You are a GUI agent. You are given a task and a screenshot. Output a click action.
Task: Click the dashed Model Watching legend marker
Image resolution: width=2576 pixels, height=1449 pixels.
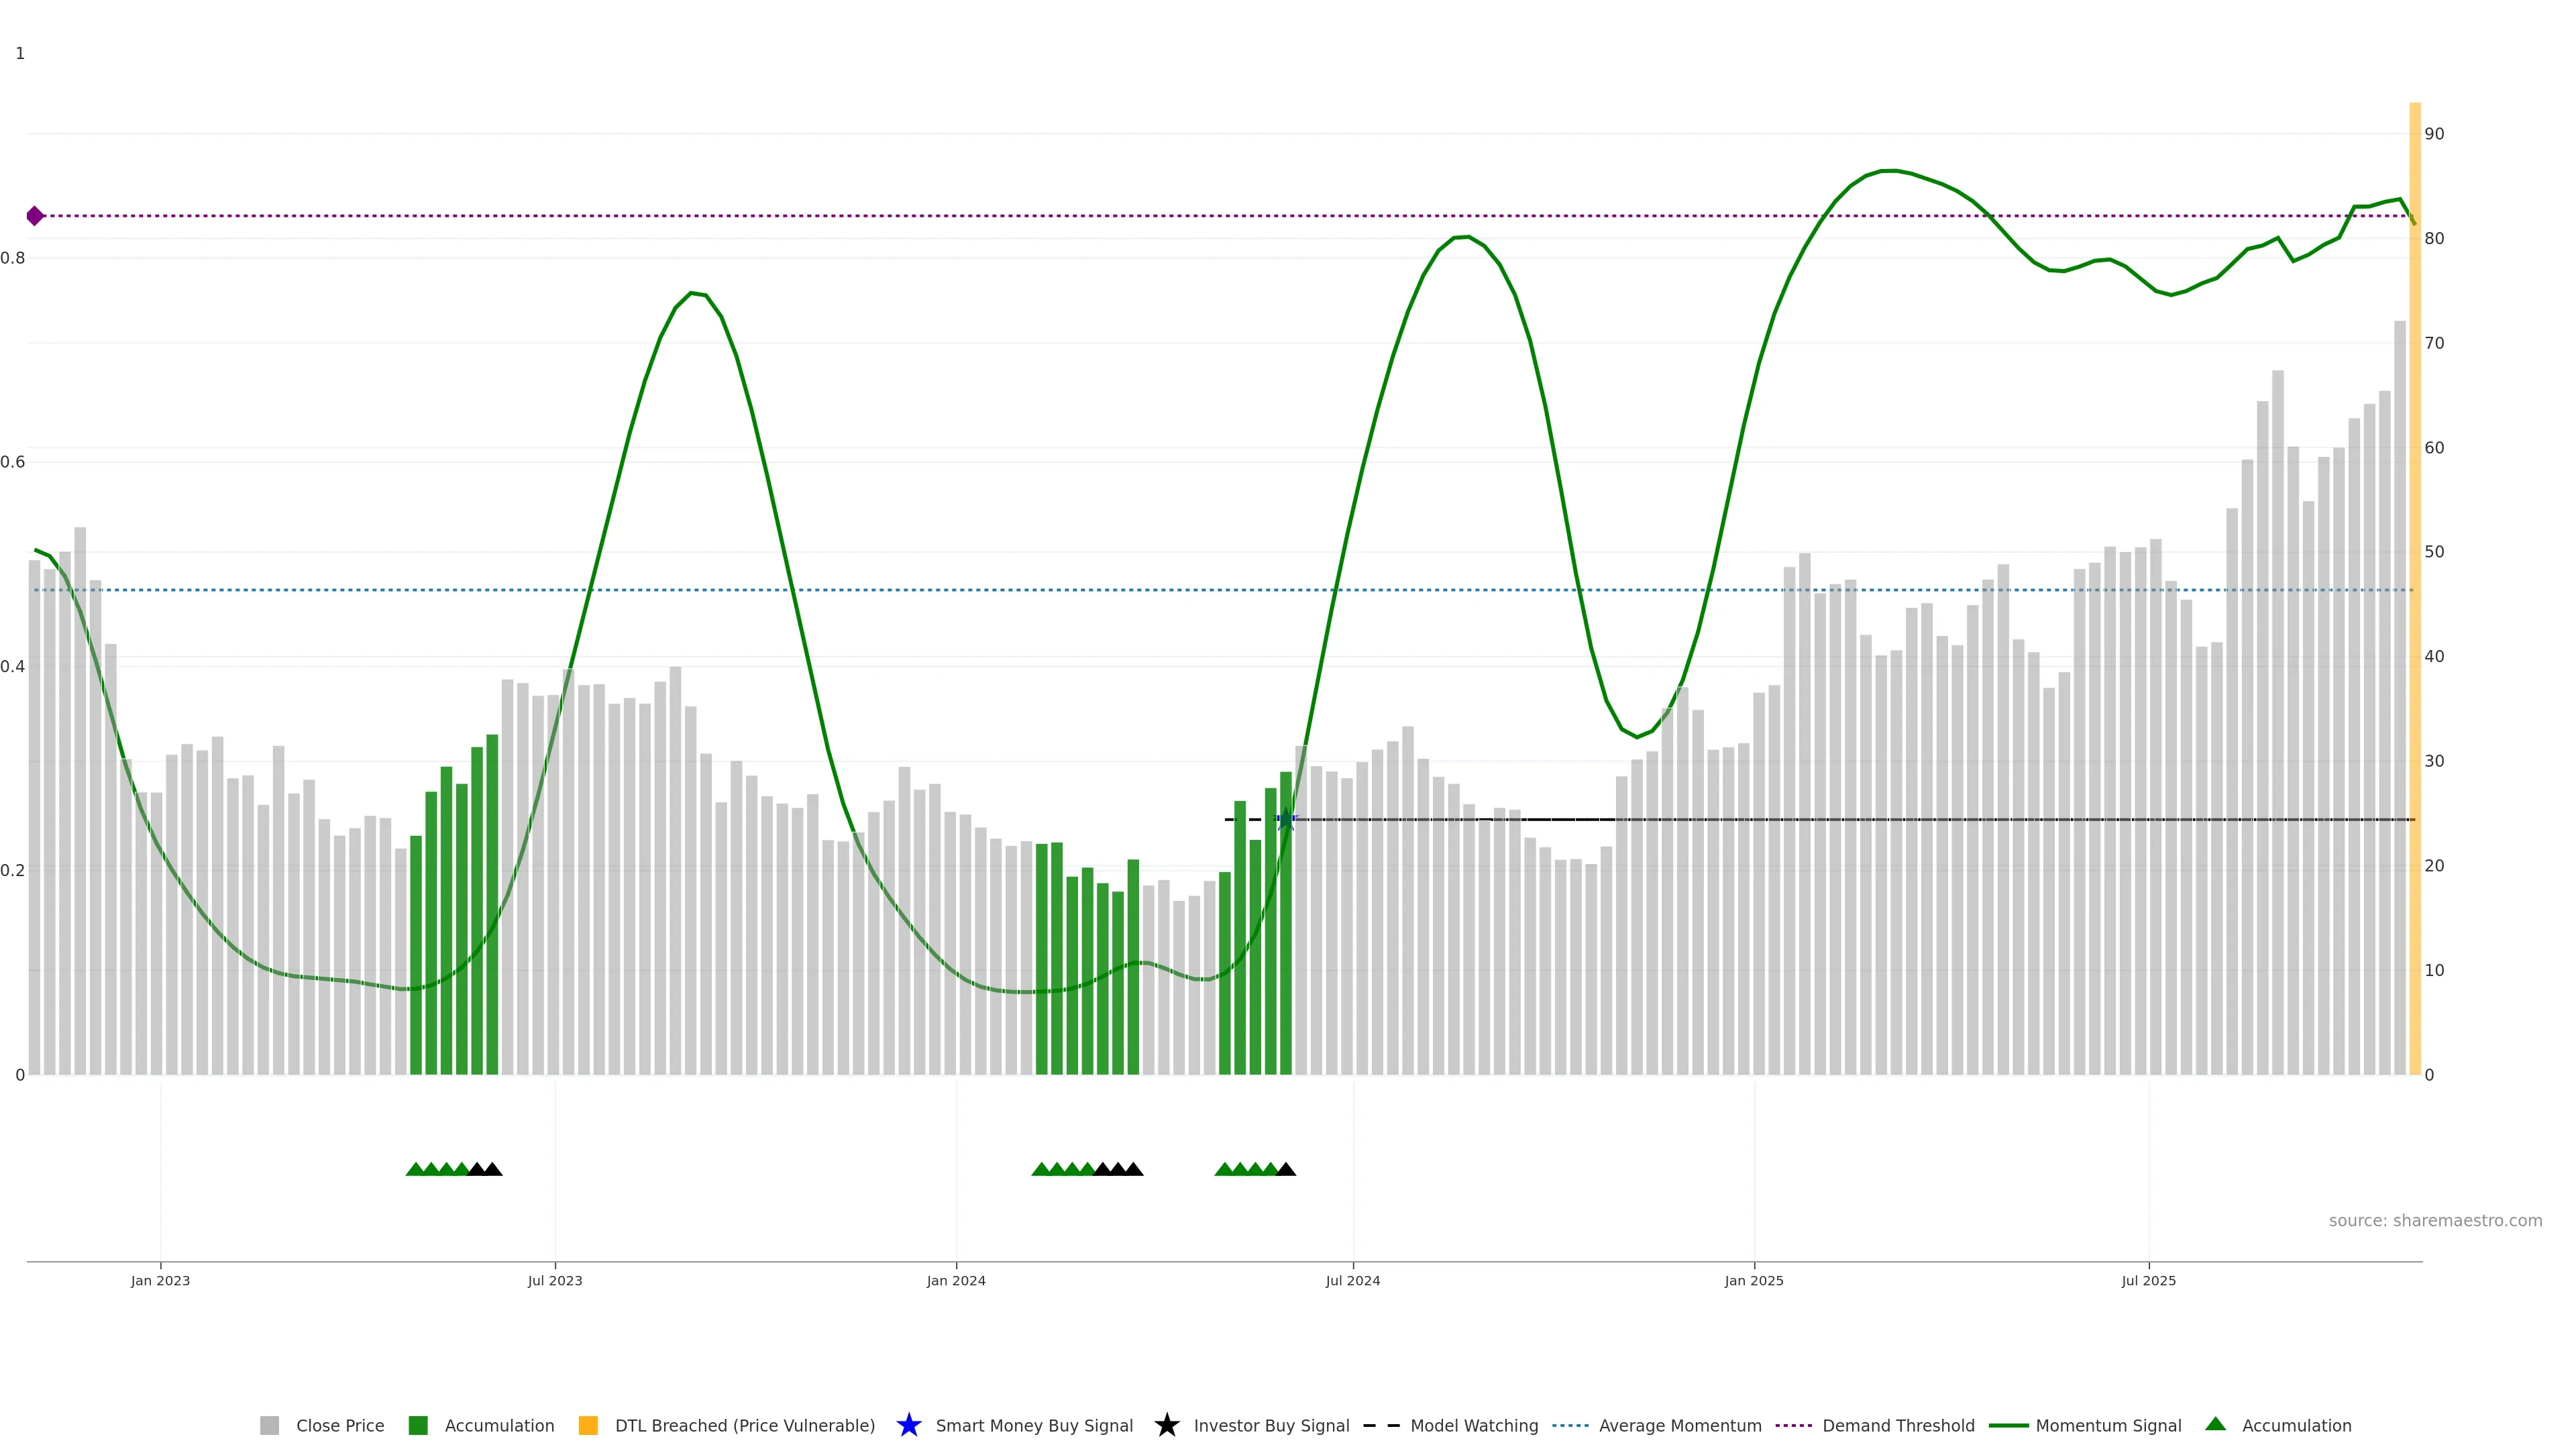pyautogui.click(x=1381, y=1426)
